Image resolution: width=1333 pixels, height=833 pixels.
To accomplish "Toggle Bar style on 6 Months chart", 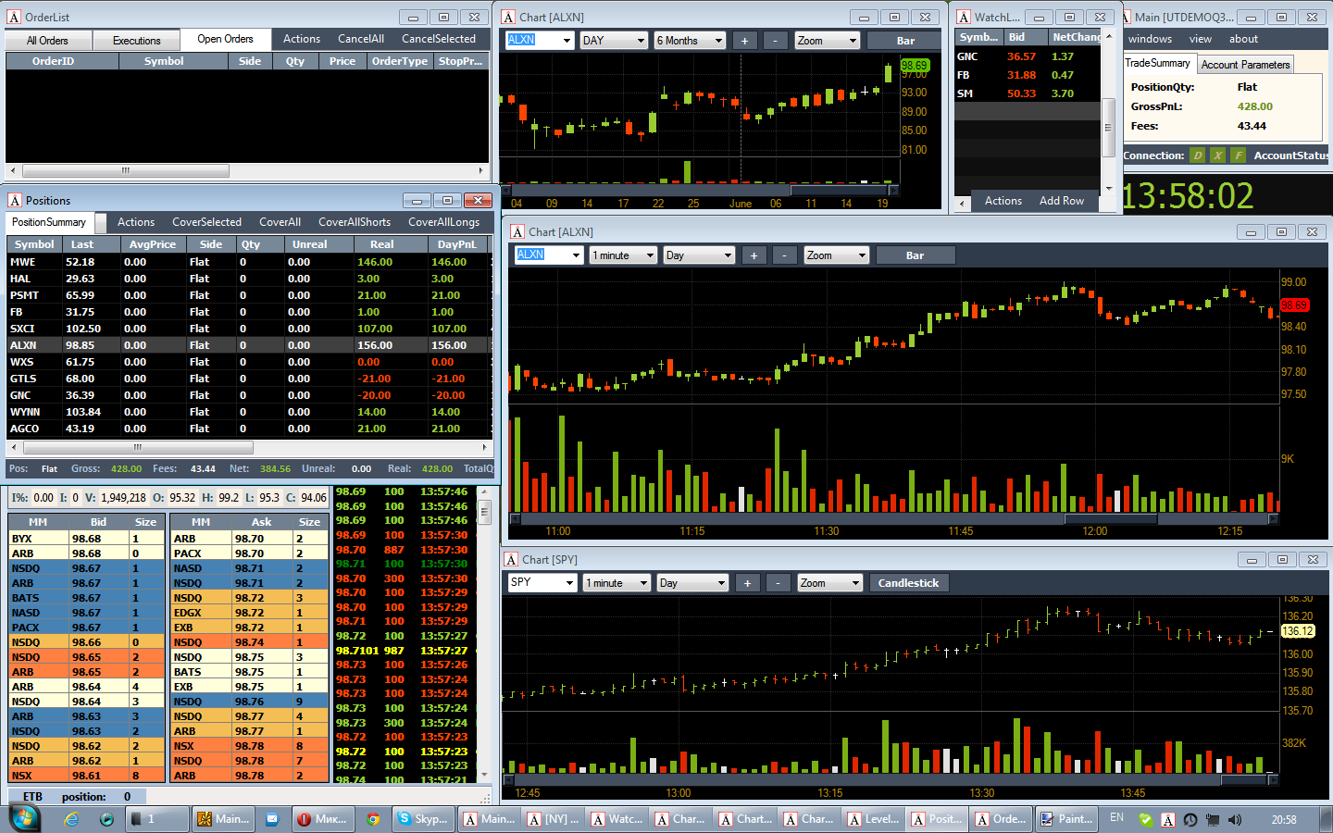I will (905, 41).
